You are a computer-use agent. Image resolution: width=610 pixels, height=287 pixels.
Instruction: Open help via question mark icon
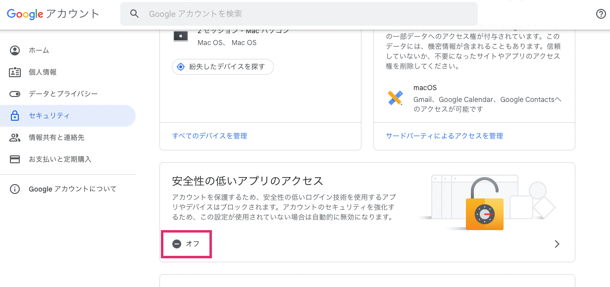601,14
